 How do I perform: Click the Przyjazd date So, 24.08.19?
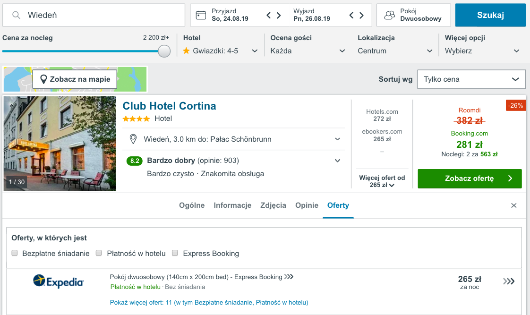pyautogui.click(x=230, y=18)
